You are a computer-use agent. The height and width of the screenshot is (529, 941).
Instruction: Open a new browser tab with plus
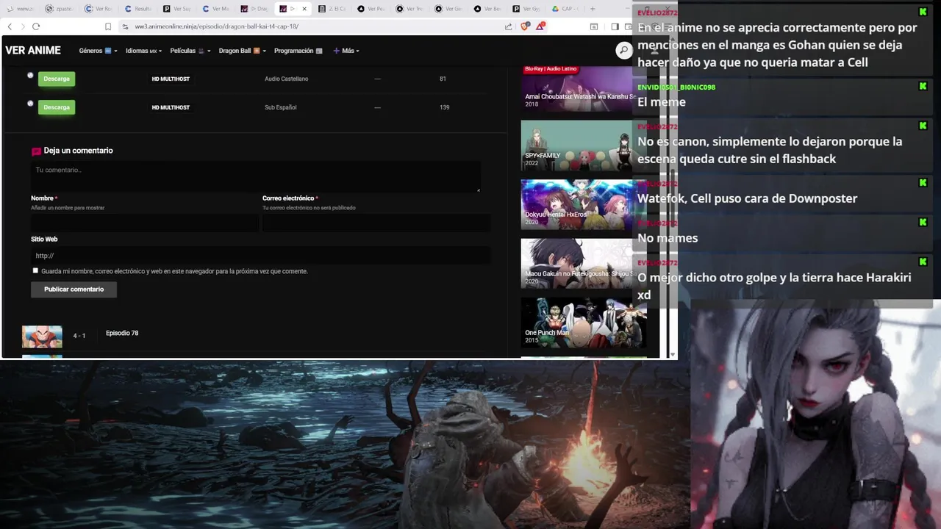pos(593,9)
